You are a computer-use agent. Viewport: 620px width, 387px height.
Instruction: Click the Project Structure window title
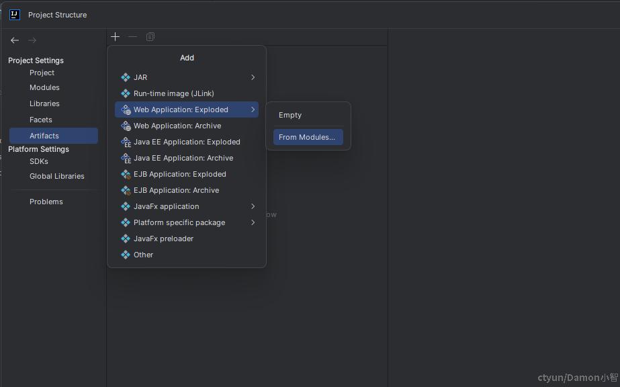57,15
